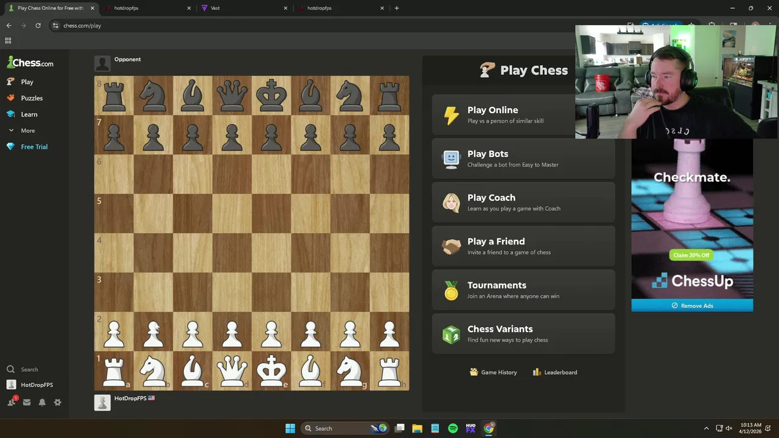Open HUD FX app from the taskbar

(470, 428)
